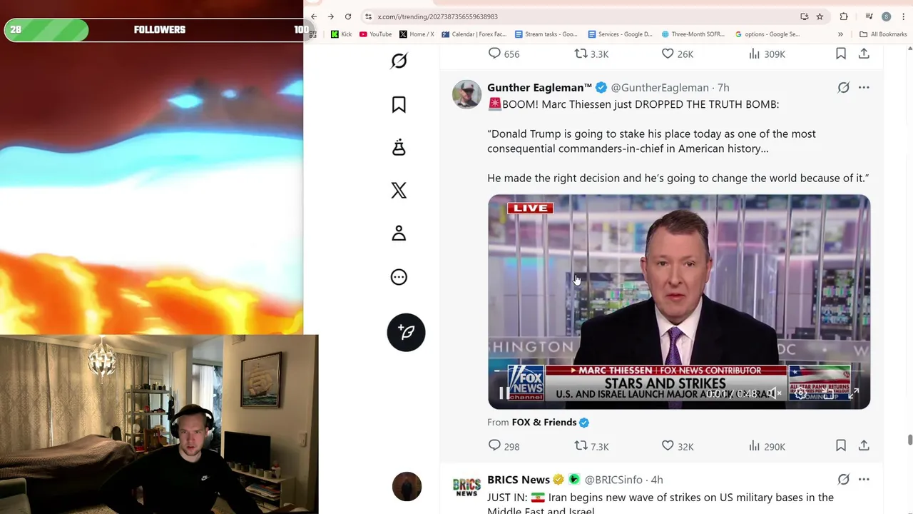Enter fullscreen on the Fox News video
This screenshot has width=913, height=514.
854,393
